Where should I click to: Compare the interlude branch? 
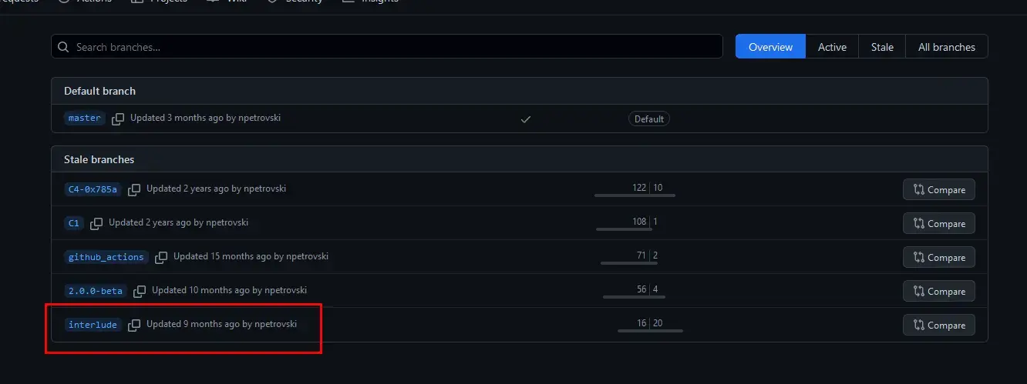click(x=939, y=325)
